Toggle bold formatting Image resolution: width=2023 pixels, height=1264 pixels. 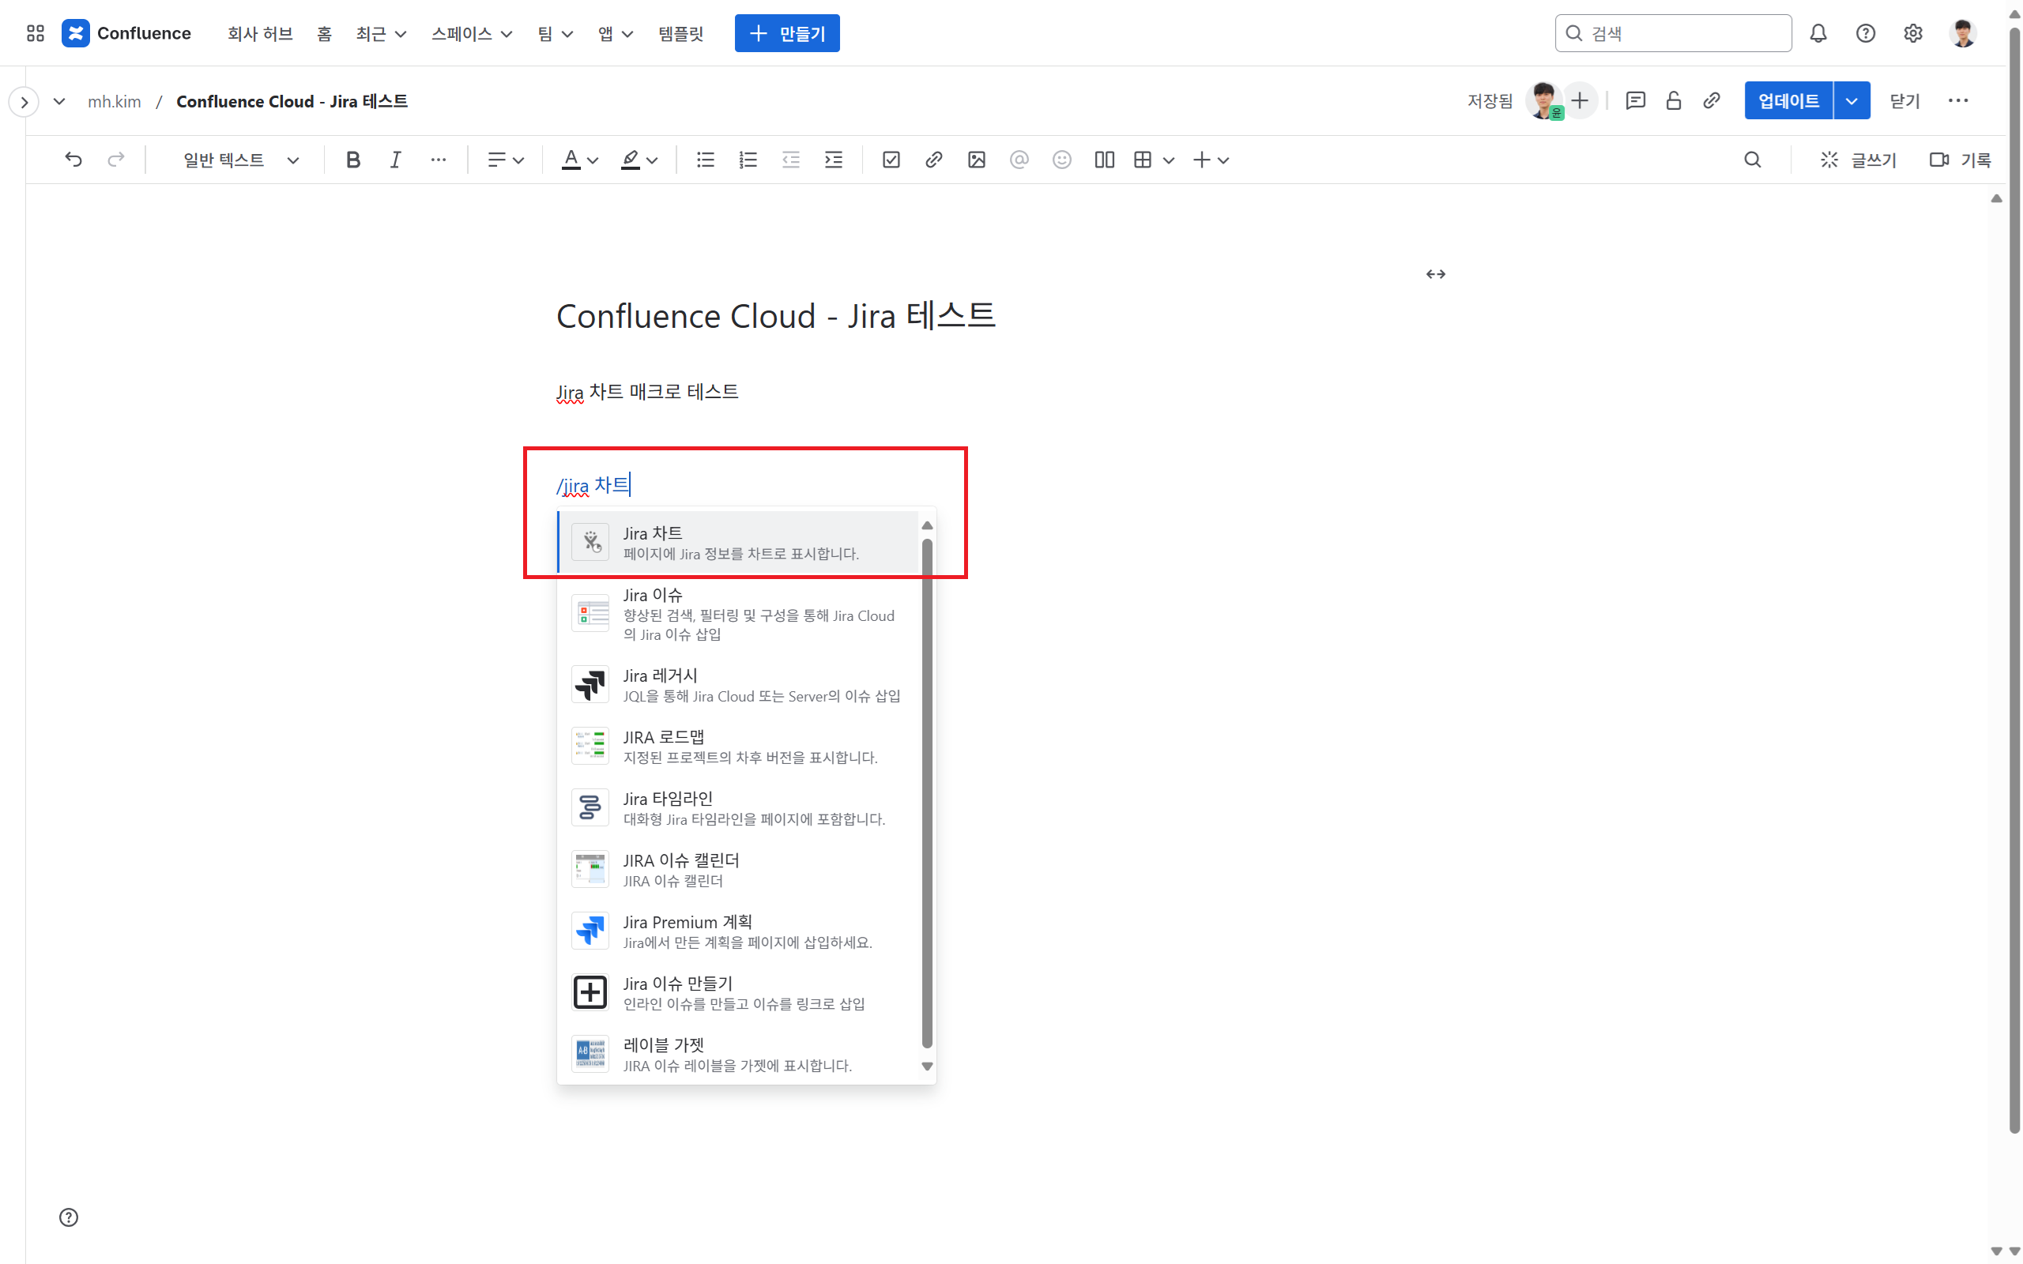coord(352,160)
